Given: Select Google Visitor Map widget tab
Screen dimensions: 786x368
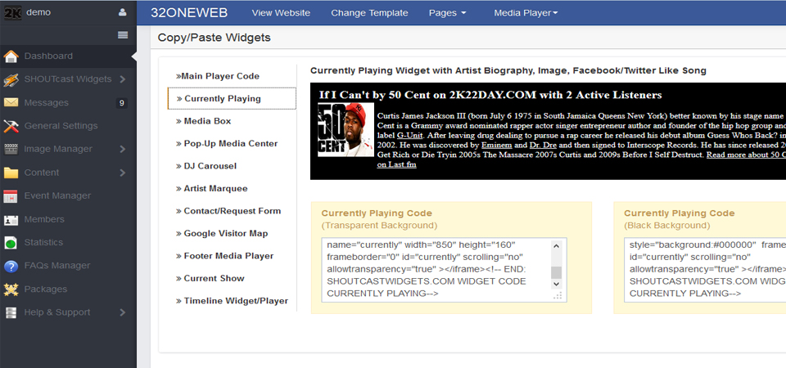Looking at the screenshot, I should click(x=222, y=234).
